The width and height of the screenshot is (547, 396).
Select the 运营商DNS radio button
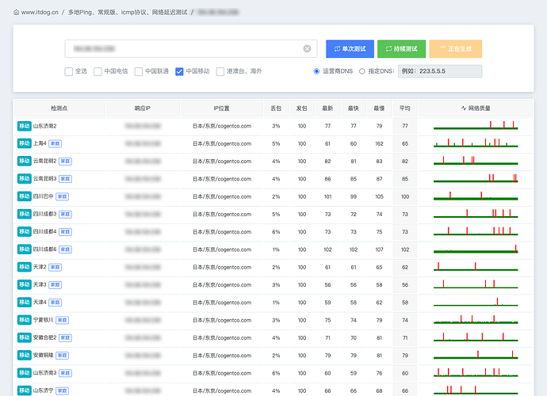[316, 71]
